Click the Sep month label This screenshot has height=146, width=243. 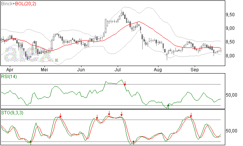point(194,70)
